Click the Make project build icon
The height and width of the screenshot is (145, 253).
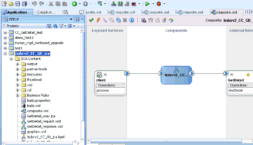tap(114, 4)
